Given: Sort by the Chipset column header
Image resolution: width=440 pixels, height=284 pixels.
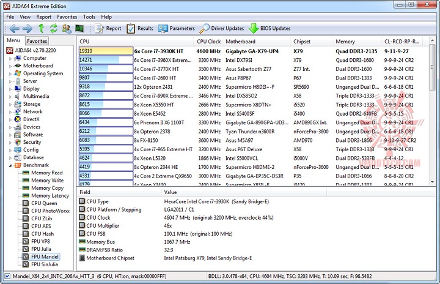Looking at the screenshot, I should 312,42.
